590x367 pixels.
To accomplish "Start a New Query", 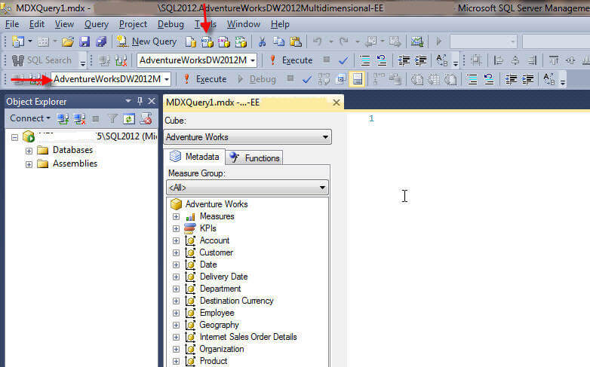I will 146,41.
